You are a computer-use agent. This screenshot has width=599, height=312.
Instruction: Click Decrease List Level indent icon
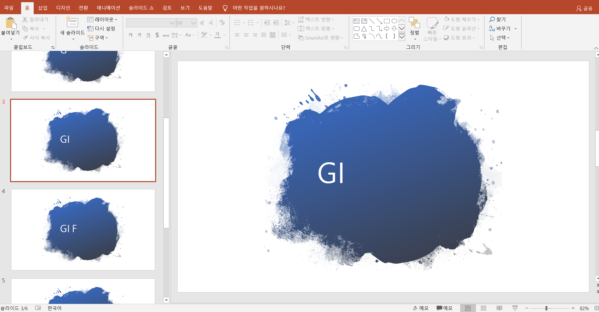pos(267,23)
